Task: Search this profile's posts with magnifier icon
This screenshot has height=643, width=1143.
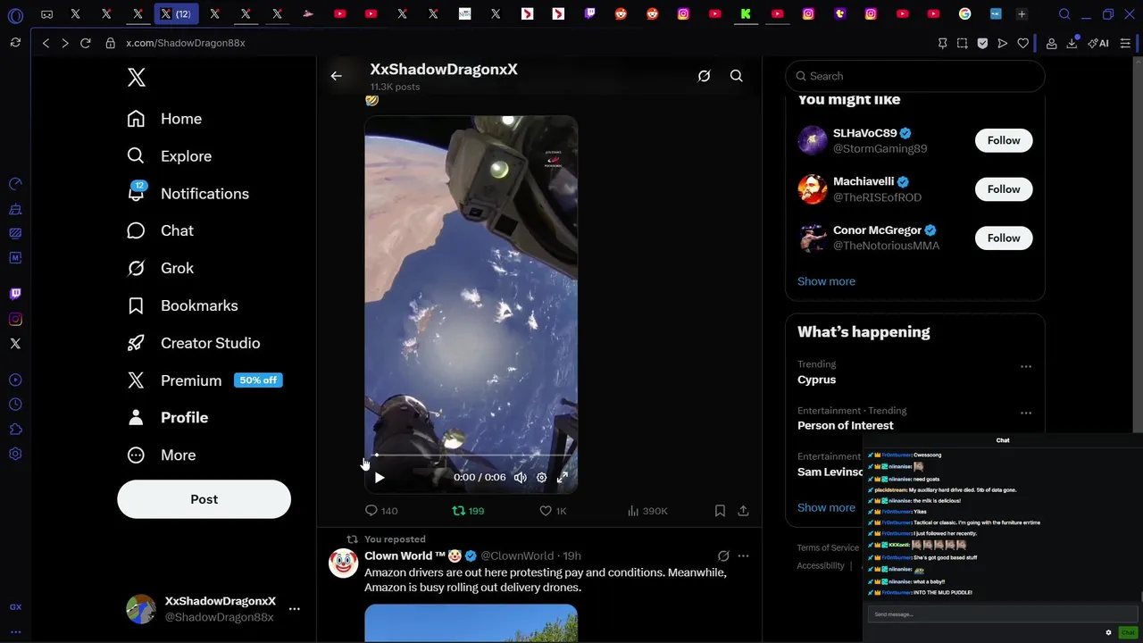Action: (737, 76)
